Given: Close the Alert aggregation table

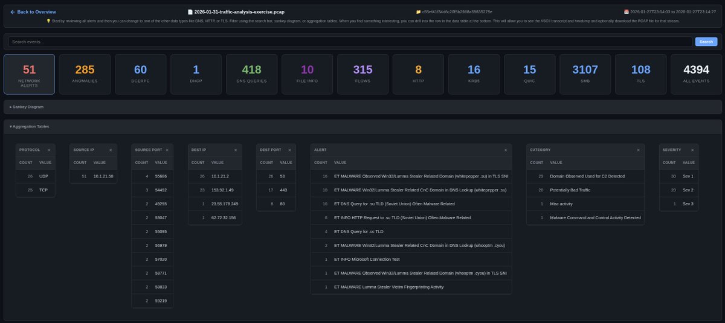Looking at the screenshot, I should pos(506,150).
